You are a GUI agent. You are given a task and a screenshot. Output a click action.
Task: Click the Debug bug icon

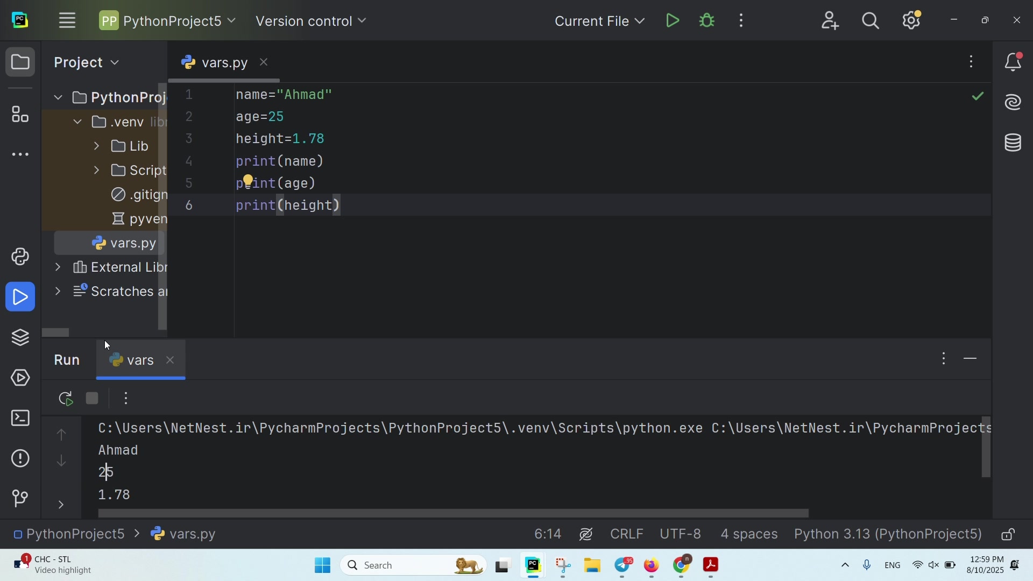(x=707, y=21)
